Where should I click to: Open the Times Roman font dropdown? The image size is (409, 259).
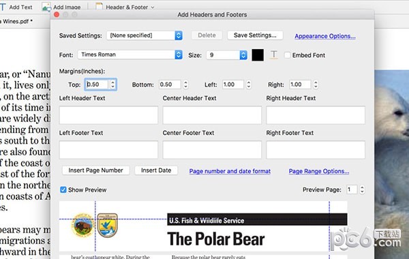coord(130,55)
